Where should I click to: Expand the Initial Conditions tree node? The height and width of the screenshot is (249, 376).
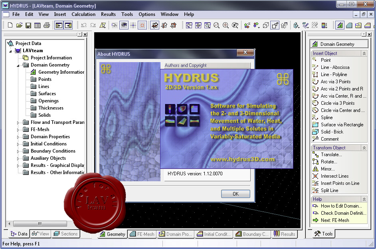[x=18, y=144]
